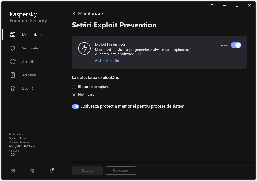The height and width of the screenshot is (181, 257).
Task: Click the Server Name managed-by label
Action: [x=18, y=138]
